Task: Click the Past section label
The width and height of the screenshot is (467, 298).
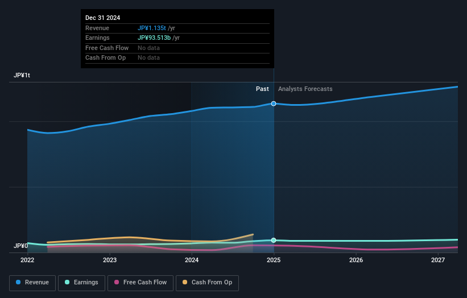Action: tap(262, 89)
